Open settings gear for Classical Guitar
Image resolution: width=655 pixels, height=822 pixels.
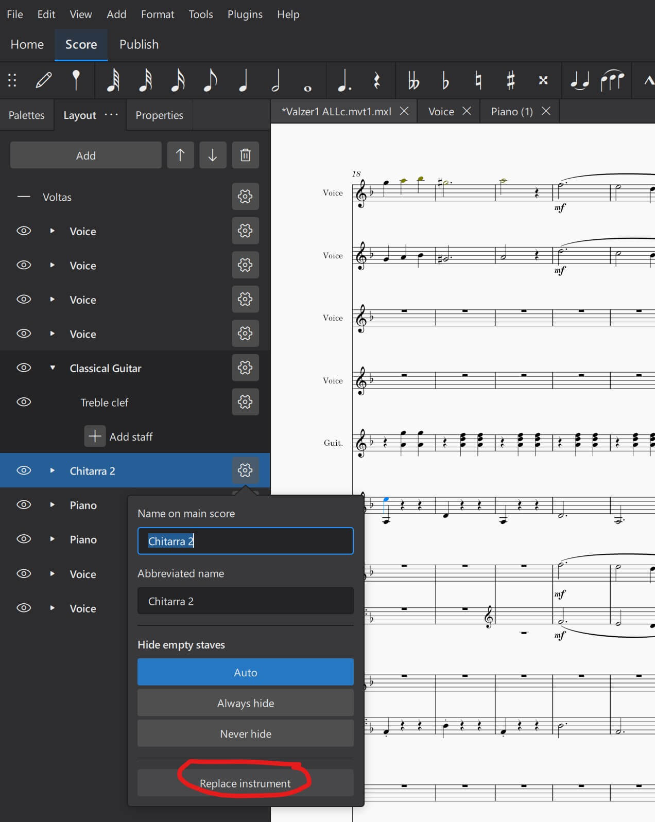coord(245,368)
